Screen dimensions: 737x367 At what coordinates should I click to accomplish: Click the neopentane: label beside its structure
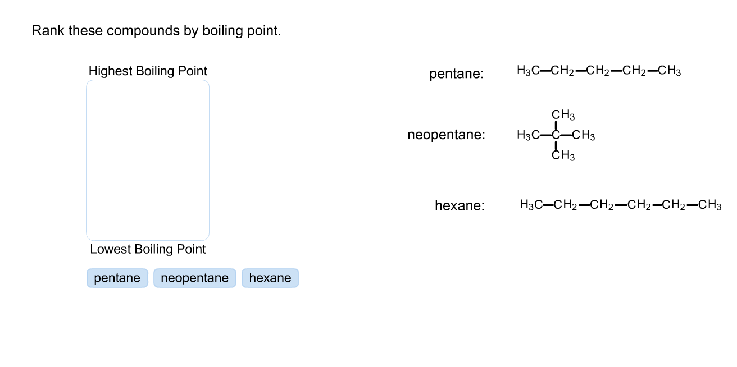coord(446,135)
